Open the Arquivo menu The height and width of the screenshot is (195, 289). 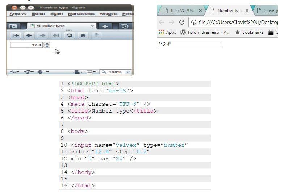17,14
